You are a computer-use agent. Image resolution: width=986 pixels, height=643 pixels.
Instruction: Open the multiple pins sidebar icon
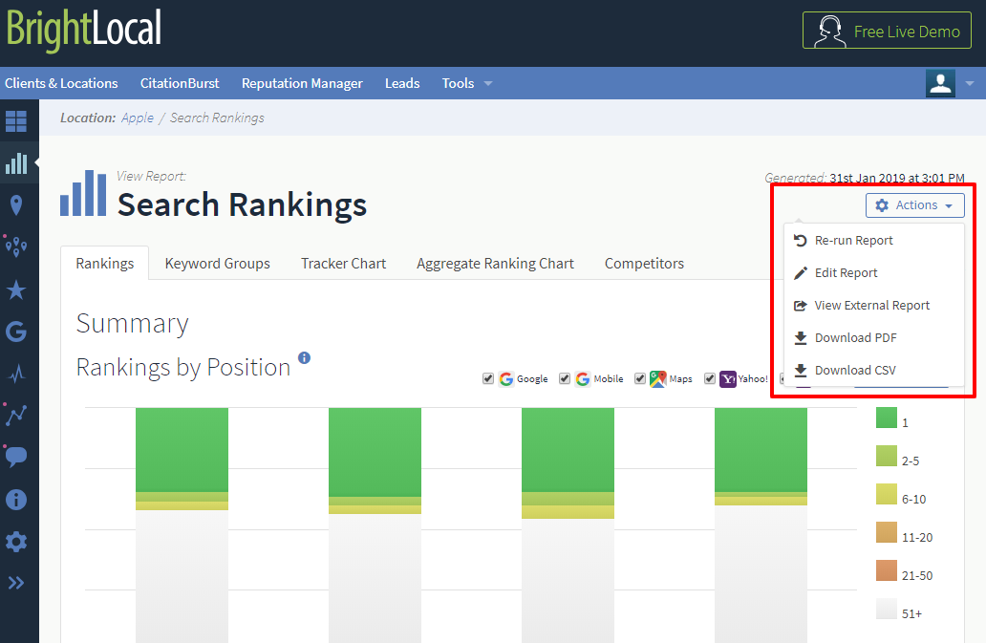pyautogui.click(x=15, y=246)
